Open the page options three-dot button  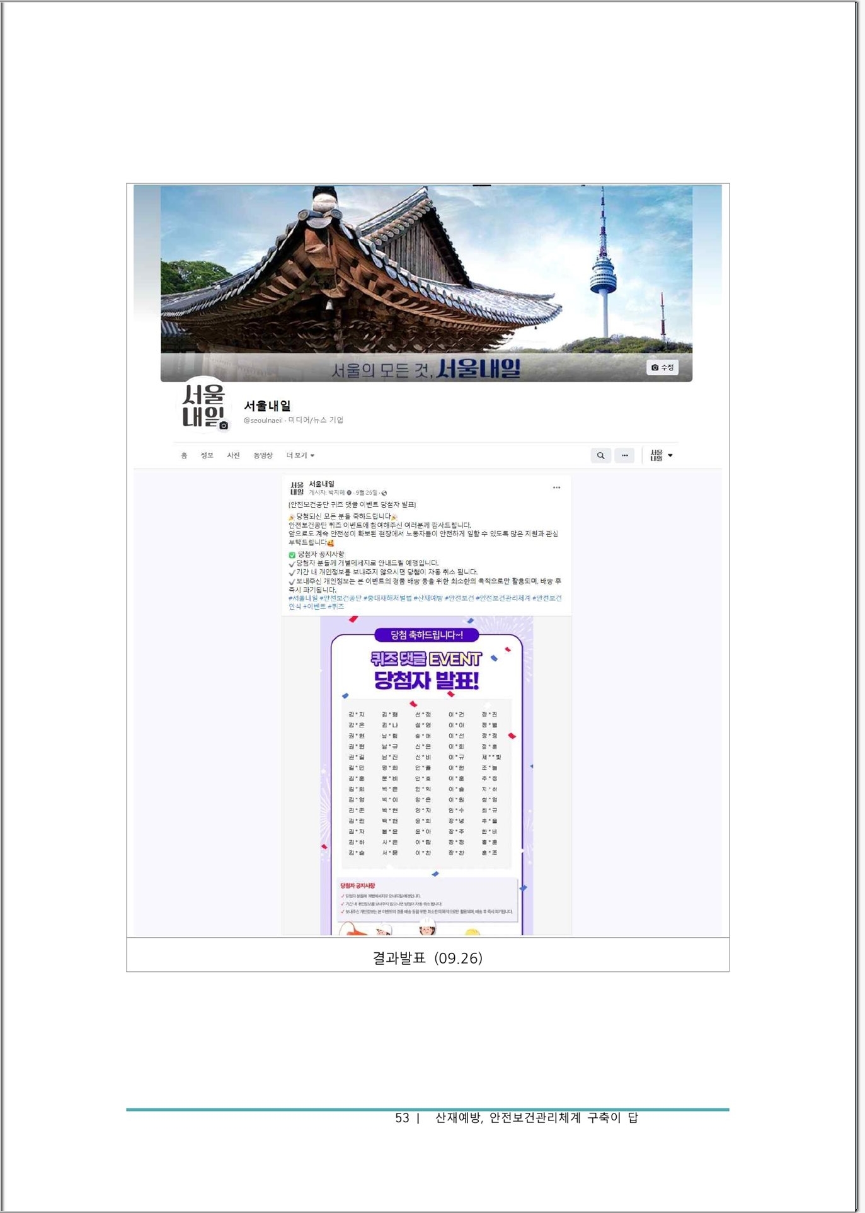624,455
